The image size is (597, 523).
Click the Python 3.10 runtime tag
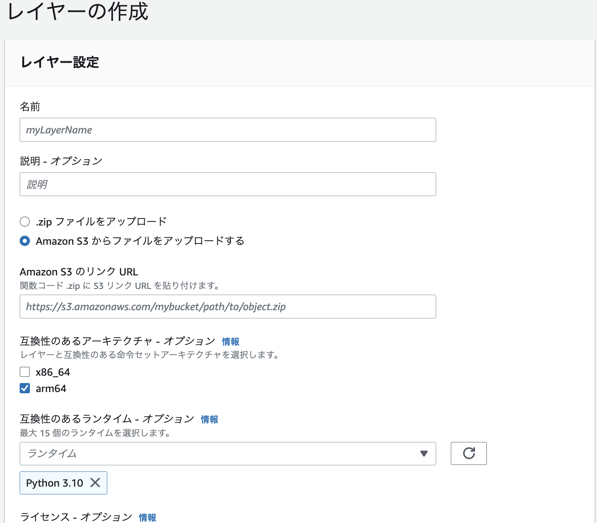[x=53, y=483]
